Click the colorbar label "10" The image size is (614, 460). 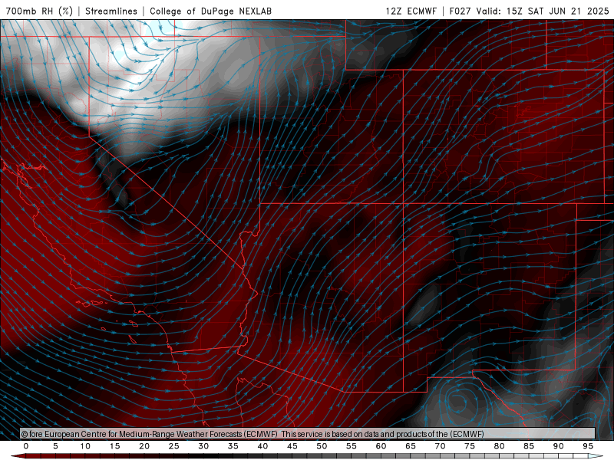click(x=85, y=446)
